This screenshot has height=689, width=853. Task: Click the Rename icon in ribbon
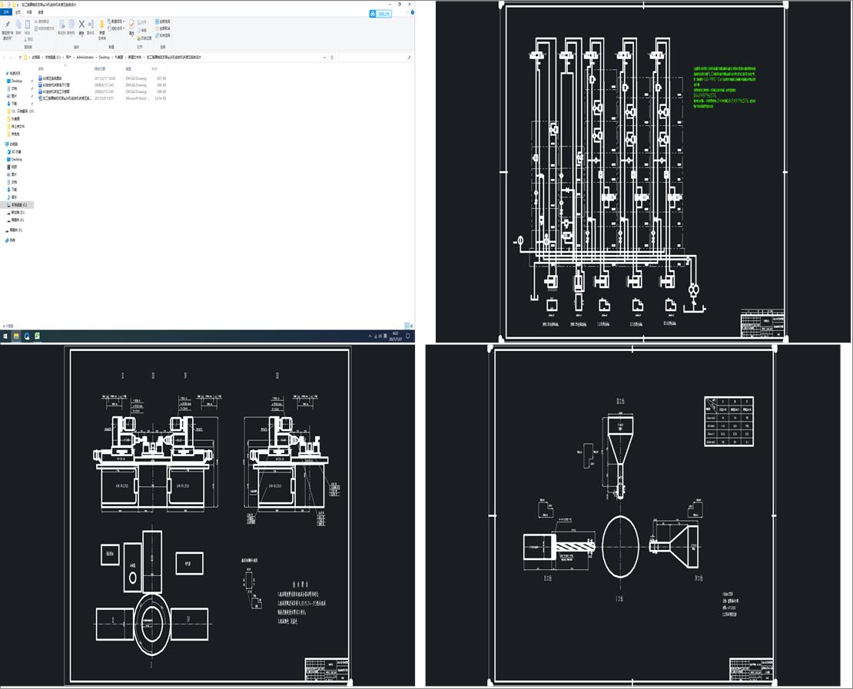(91, 25)
